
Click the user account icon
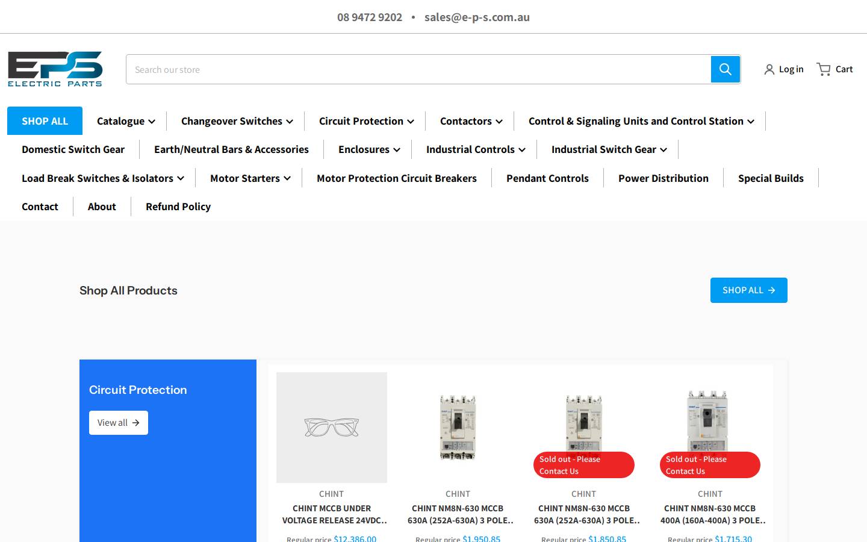click(x=769, y=69)
